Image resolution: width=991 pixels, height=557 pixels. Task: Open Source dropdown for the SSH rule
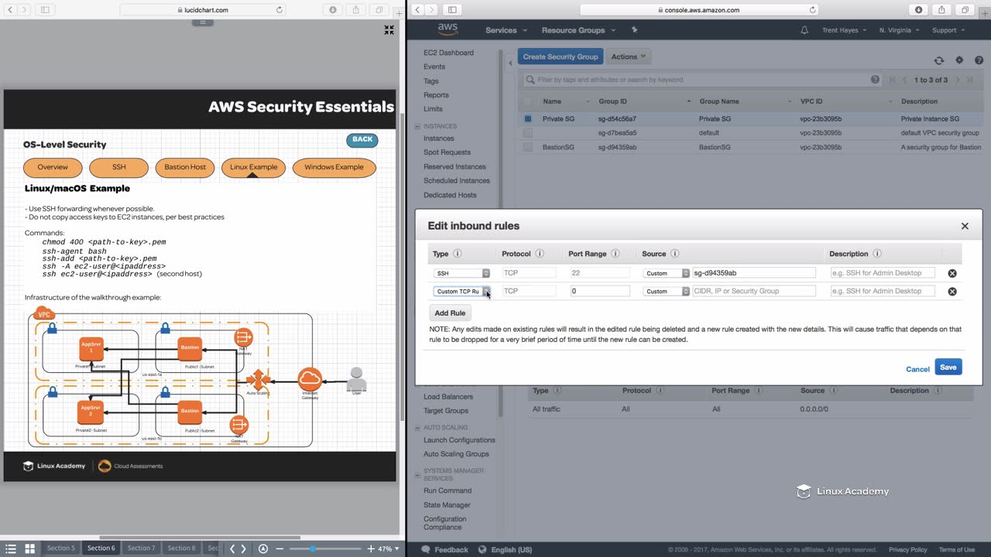pos(667,273)
